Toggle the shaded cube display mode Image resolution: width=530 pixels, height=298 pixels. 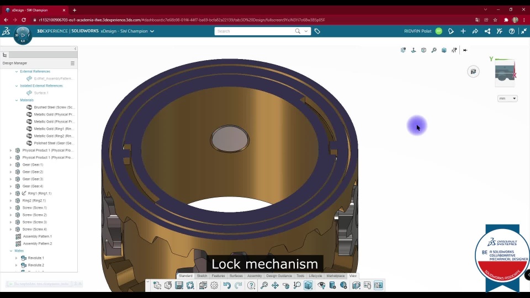[308, 285]
